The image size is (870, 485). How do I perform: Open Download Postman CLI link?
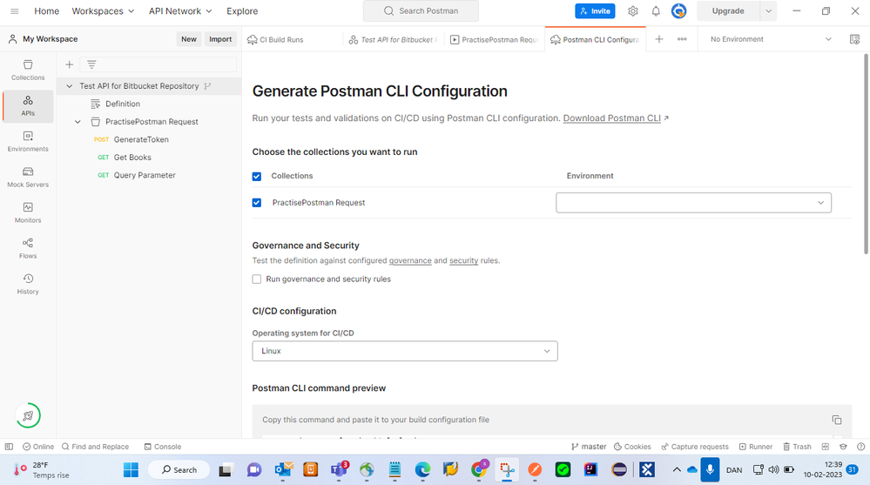tap(612, 118)
